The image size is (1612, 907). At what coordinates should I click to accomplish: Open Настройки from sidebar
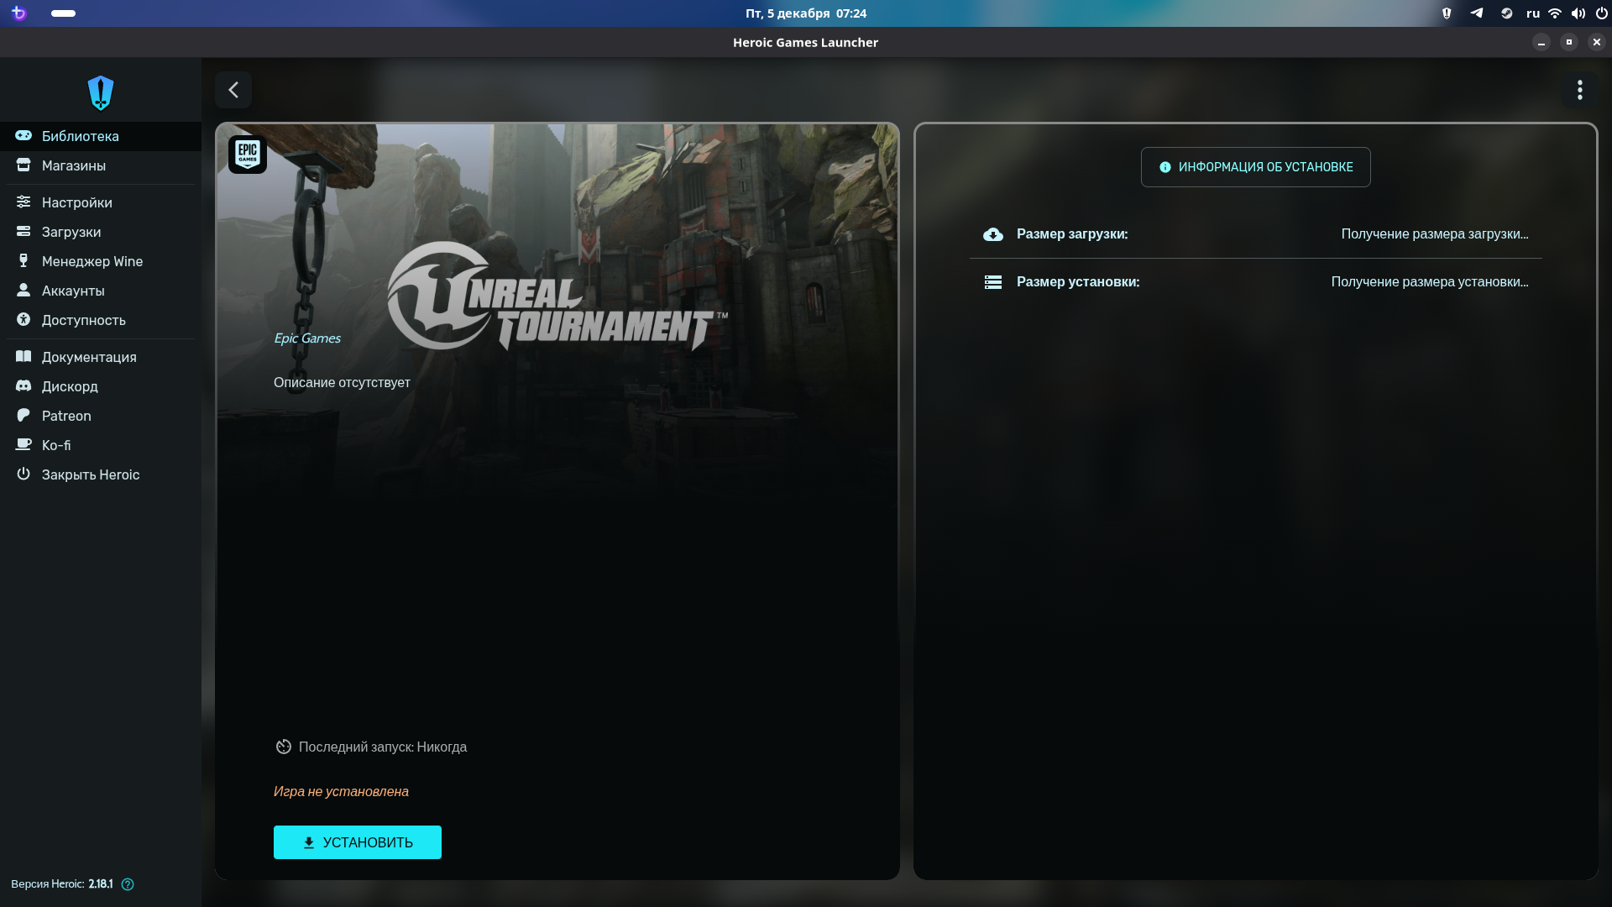click(x=76, y=202)
